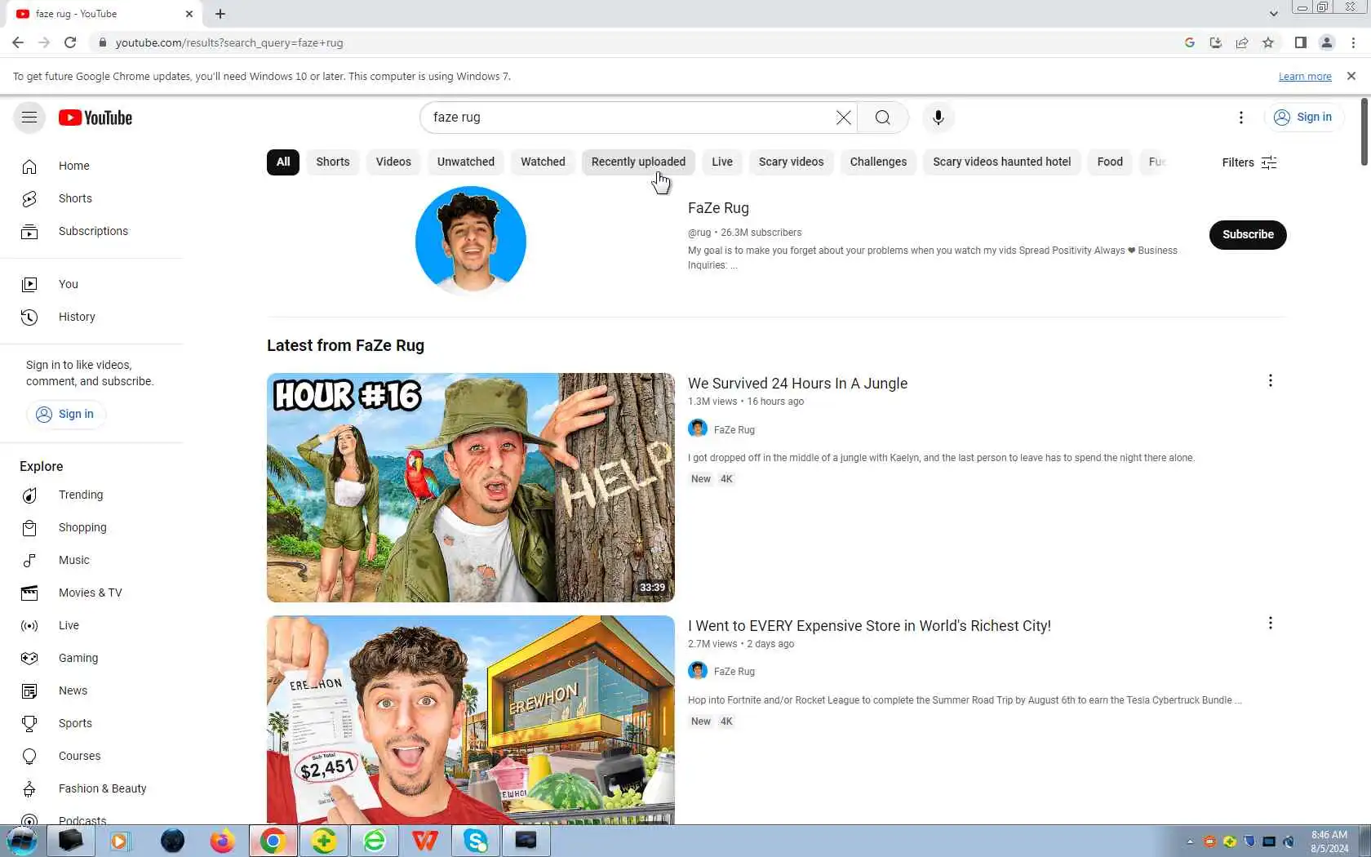The image size is (1371, 857).
Task: Open We Survived 24 Hours In A Jungle
Action: pyautogui.click(x=797, y=384)
